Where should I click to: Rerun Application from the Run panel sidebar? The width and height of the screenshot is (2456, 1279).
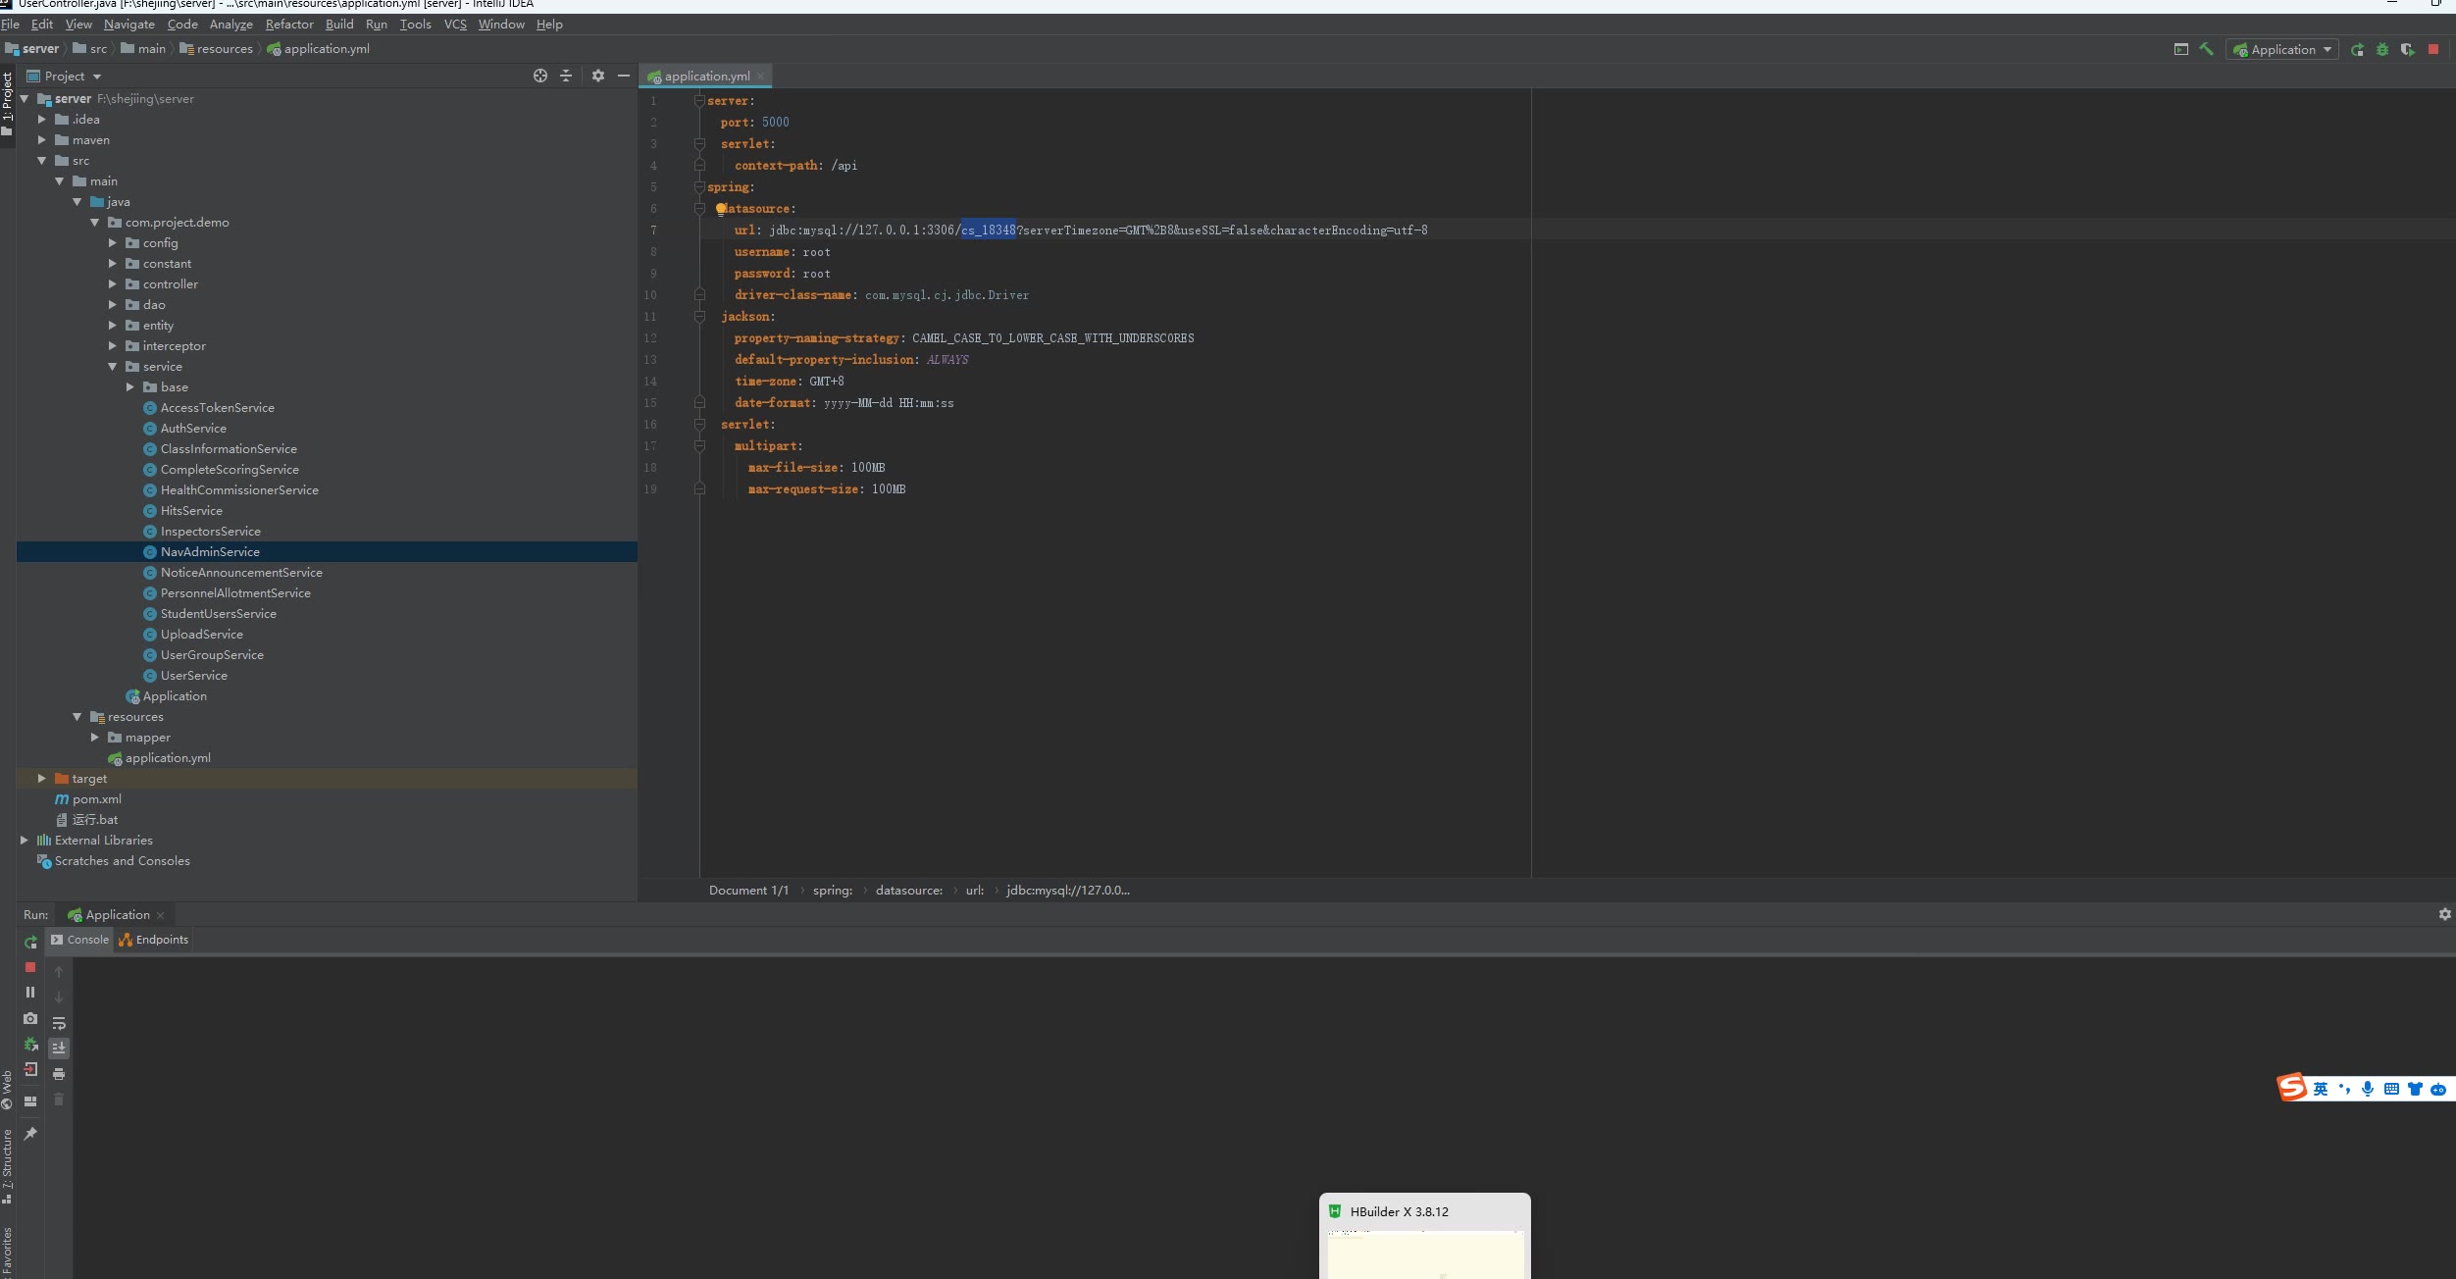pyautogui.click(x=30, y=942)
